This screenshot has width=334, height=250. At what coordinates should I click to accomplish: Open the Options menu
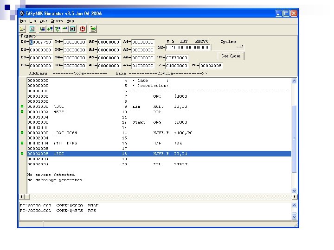point(57,21)
